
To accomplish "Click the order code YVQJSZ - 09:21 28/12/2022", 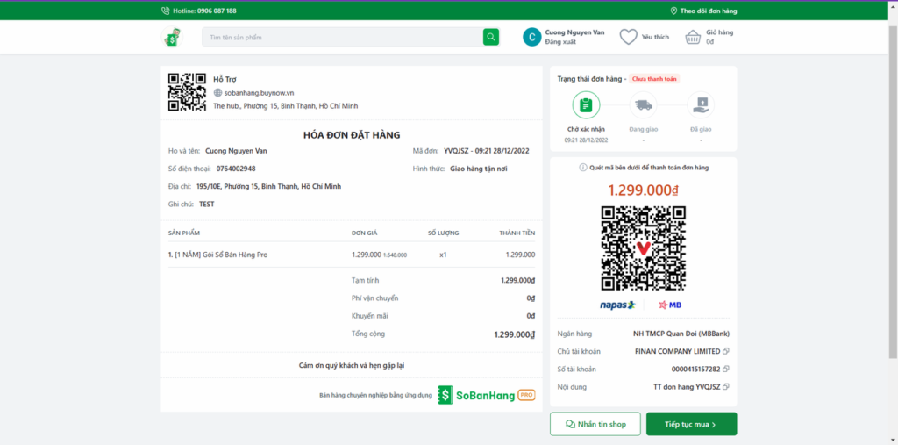I will pyautogui.click(x=486, y=151).
